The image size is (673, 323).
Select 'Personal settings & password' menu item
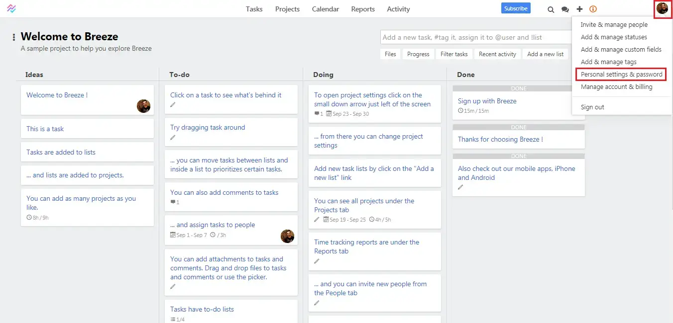click(x=621, y=75)
